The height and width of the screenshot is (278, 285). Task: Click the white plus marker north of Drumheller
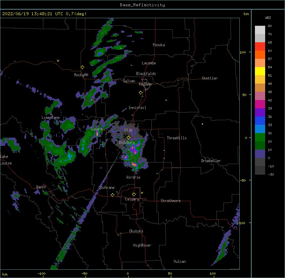click(x=202, y=124)
